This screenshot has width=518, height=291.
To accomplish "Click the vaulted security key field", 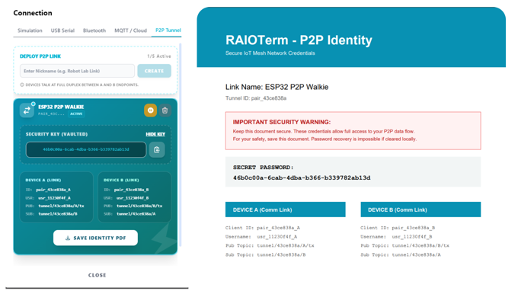I will click(x=86, y=149).
